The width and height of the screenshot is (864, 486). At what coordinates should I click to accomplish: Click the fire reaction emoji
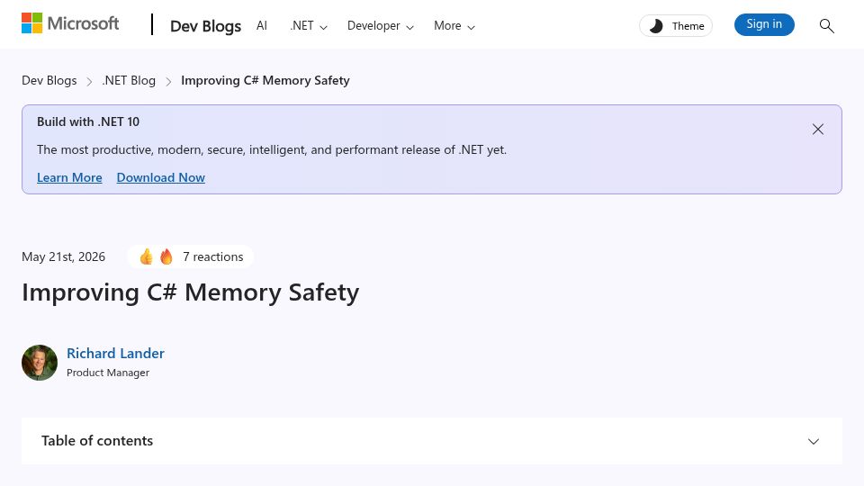tap(166, 256)
